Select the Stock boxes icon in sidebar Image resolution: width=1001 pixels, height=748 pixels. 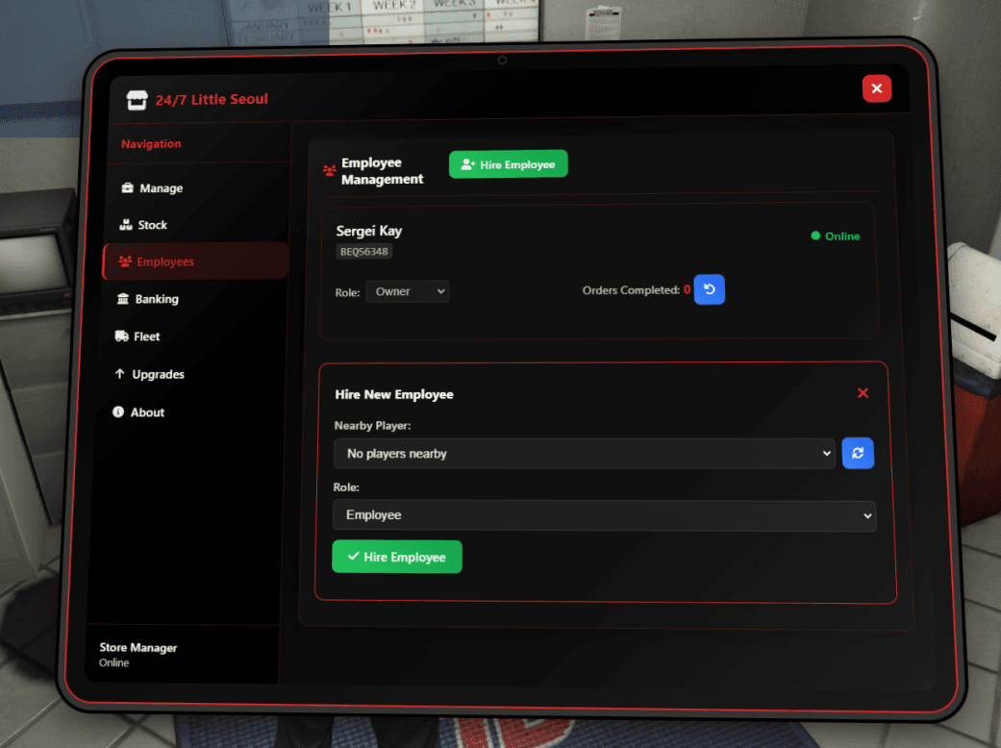pyautogui.click(x=126, y=225)
